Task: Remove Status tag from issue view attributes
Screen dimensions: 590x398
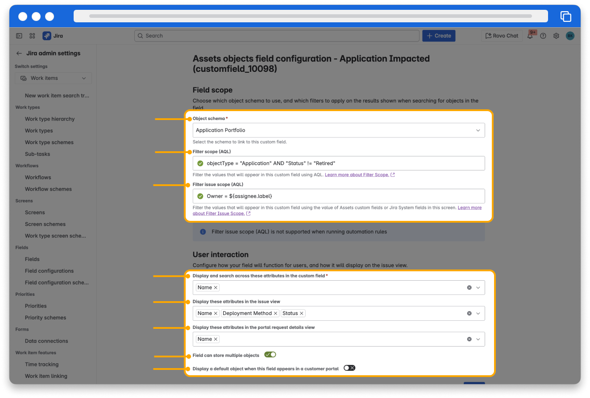Action: click(x=302, y=314)
